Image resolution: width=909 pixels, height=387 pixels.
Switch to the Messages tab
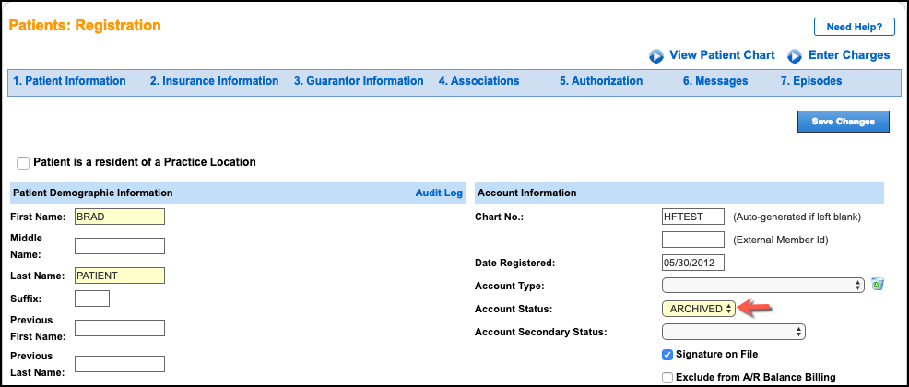coord(715,81)
